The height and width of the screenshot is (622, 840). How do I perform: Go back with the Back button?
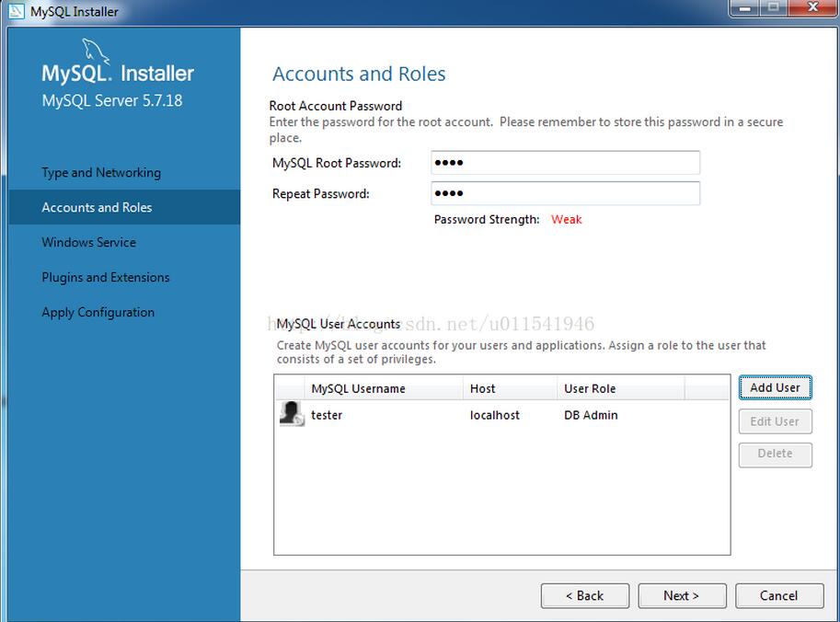click(x=585, y=595)
